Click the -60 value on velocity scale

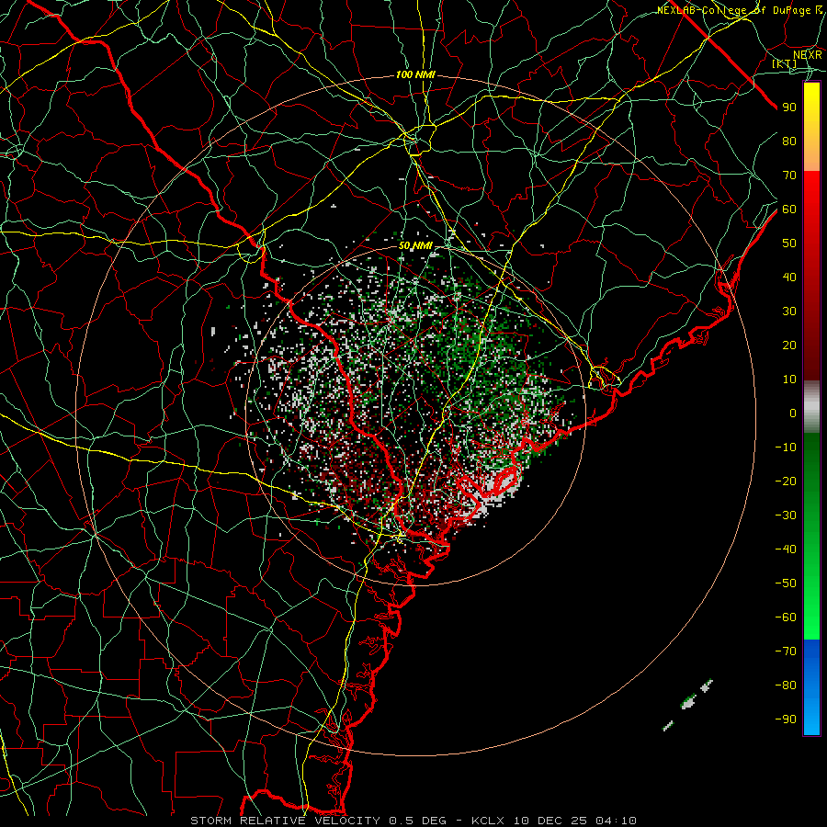786,617
